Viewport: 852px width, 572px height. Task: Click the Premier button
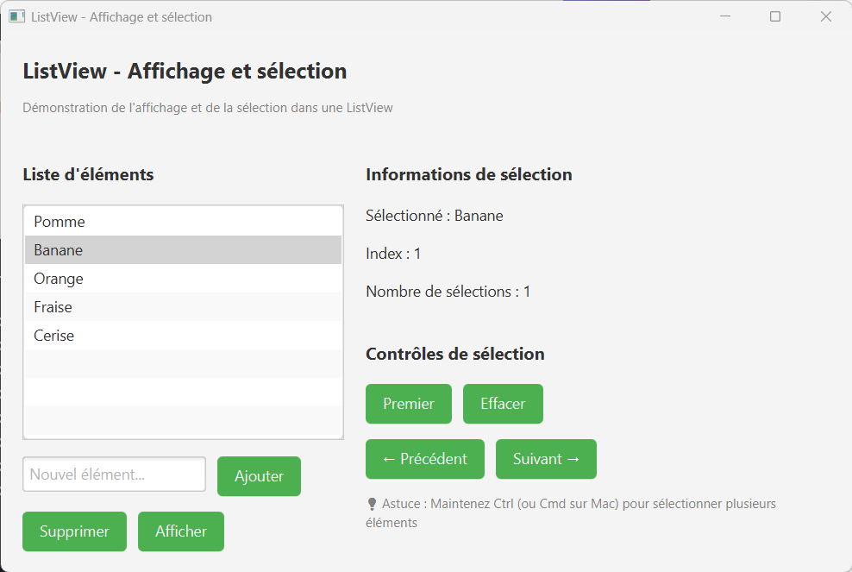(x=408, y=403)
